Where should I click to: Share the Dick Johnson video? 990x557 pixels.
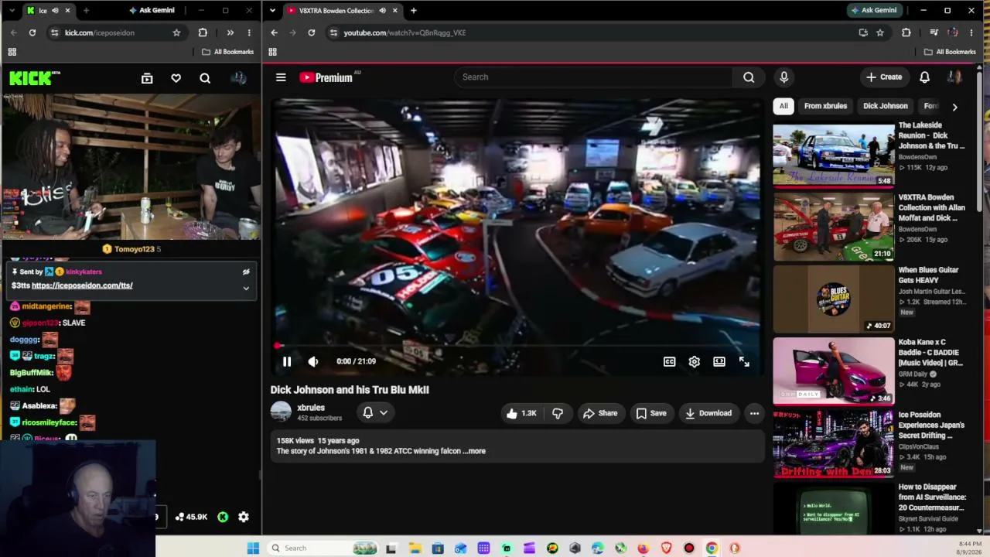point(600,413)
